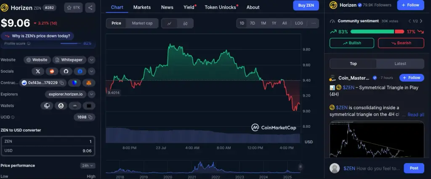Copy the UCID 1698 value
This screenshot has height=179, width=431.
tap(91, 117)
